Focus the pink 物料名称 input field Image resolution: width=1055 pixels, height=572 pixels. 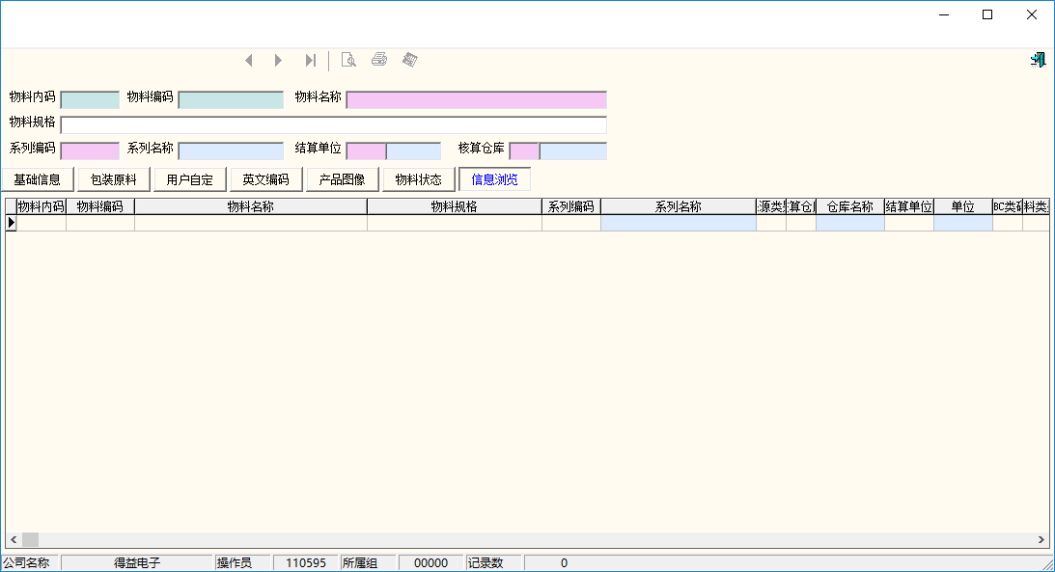tap(476, 99)
